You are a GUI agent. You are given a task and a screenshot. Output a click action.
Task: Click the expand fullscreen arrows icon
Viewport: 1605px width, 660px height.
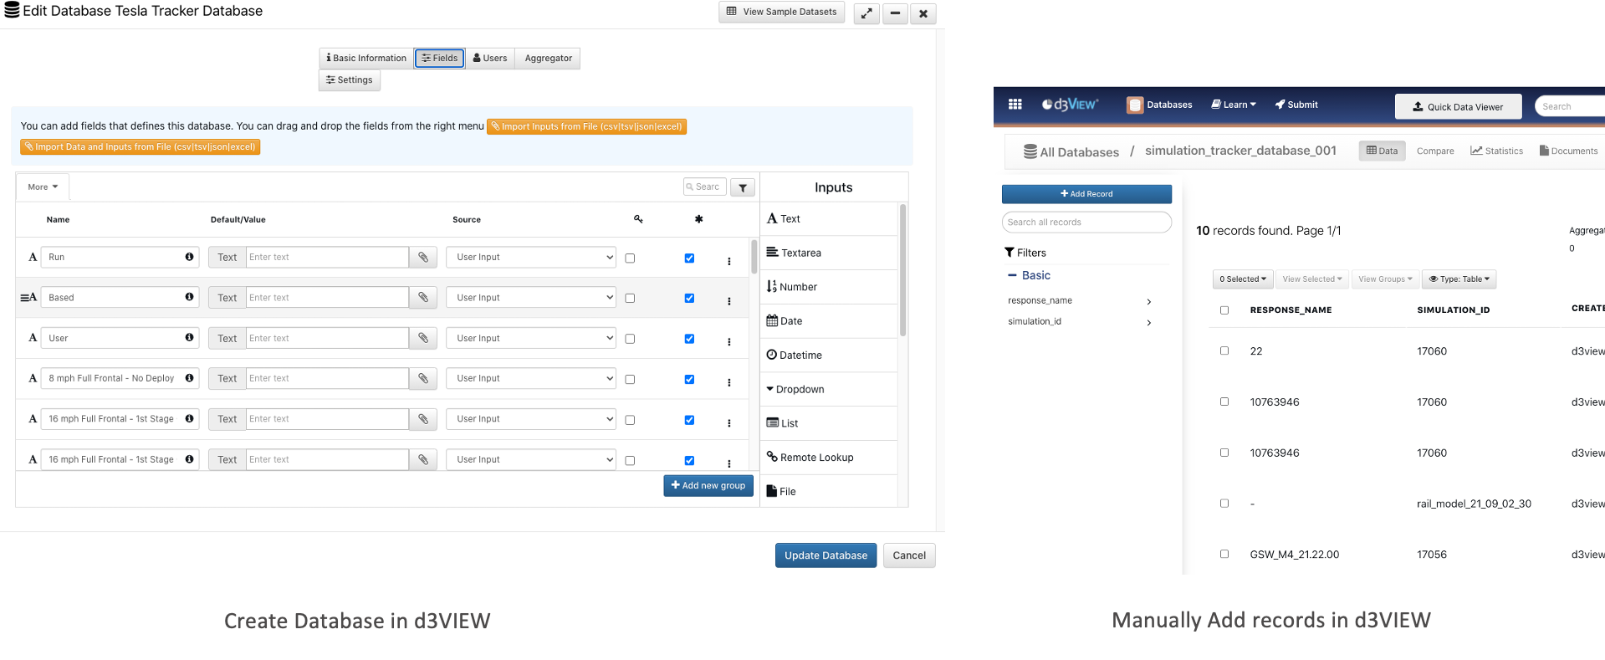coord(866,13)
